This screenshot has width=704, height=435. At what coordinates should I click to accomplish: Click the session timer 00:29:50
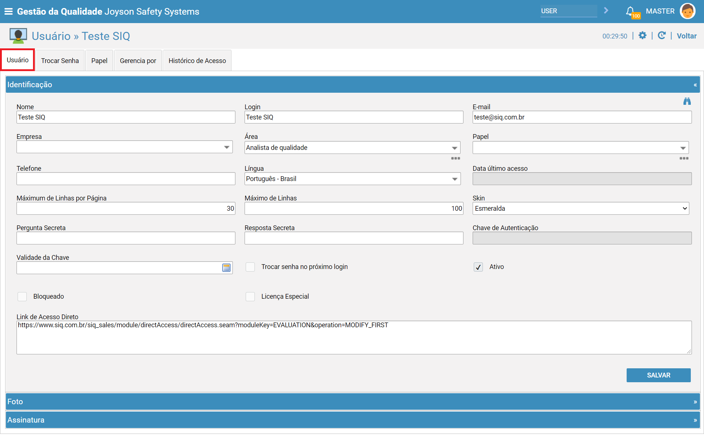pos(615,36)
